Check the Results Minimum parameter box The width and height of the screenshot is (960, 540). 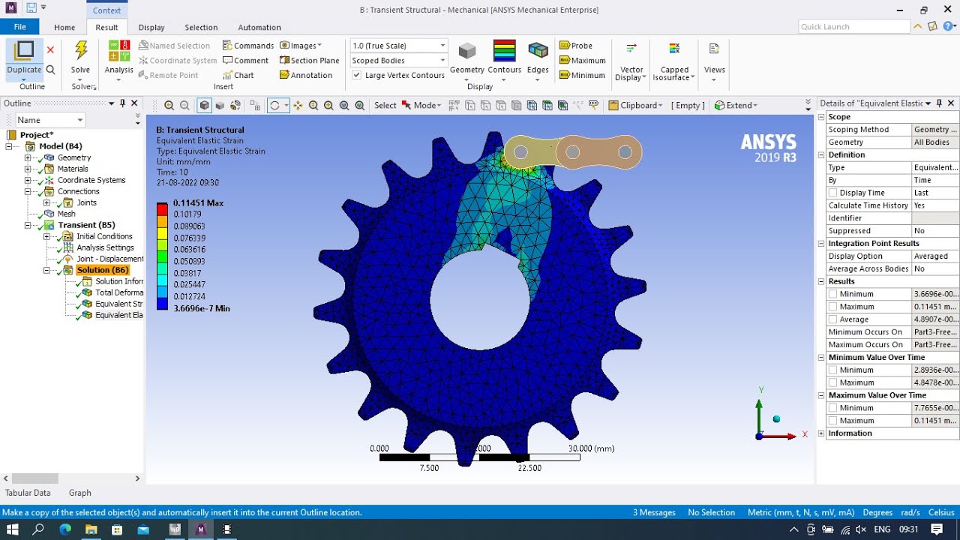click(833, 294)
